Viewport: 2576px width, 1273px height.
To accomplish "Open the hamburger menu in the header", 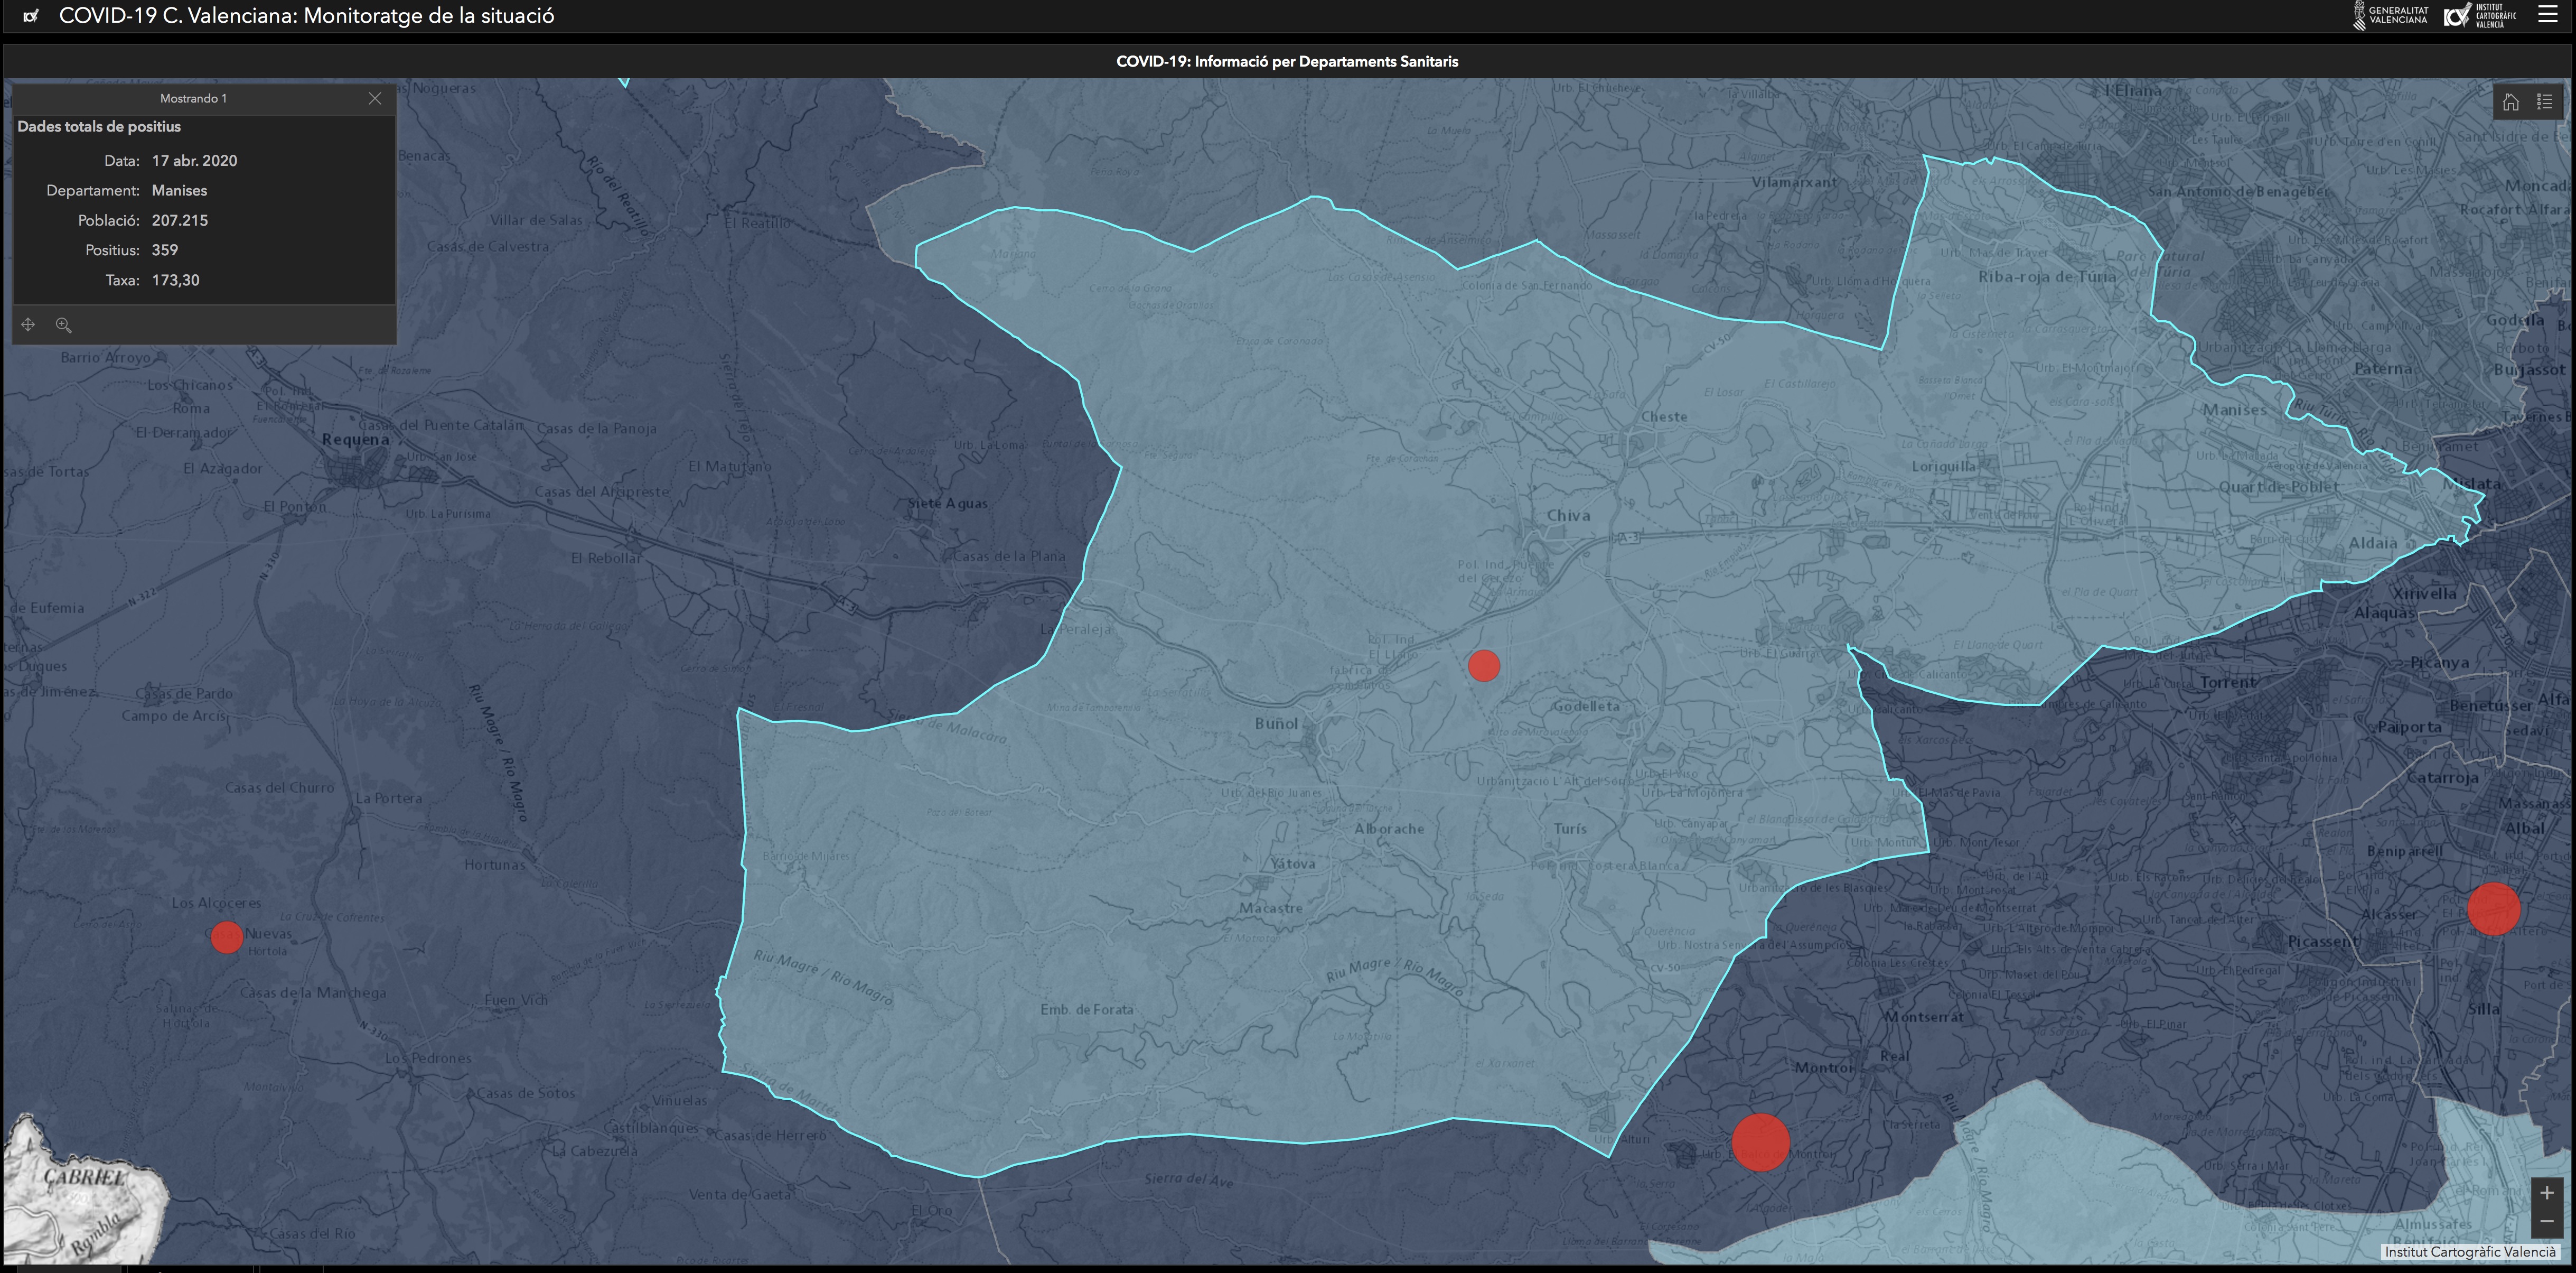I will 2548,15.
